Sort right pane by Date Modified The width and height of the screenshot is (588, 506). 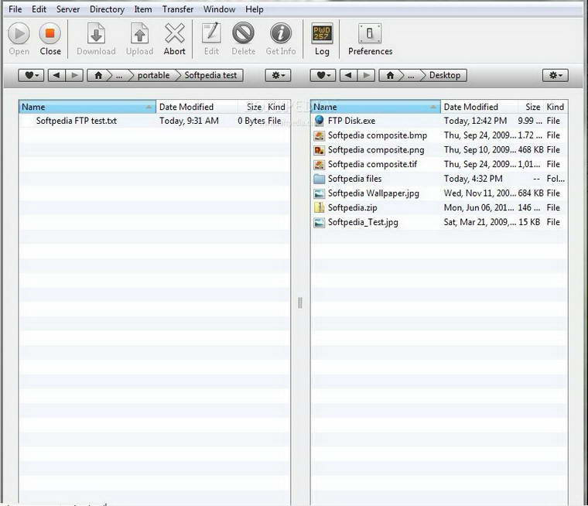pos(479,107)
